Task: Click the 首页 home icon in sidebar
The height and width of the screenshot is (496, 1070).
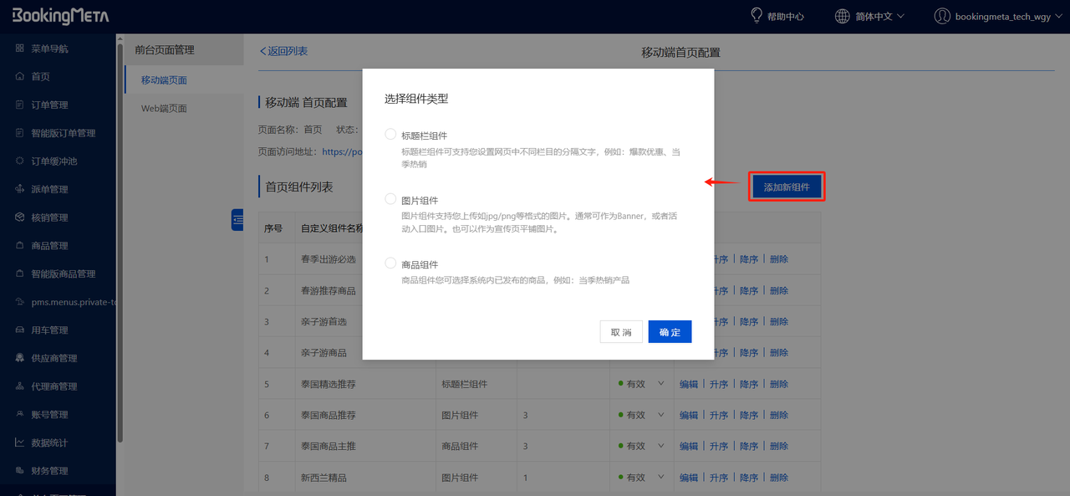Action: (x=18, y=76)
